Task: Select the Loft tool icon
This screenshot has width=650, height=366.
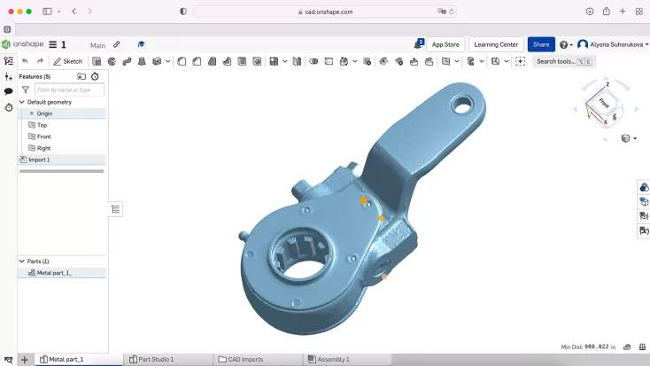Action: click(x=142, y=61)
